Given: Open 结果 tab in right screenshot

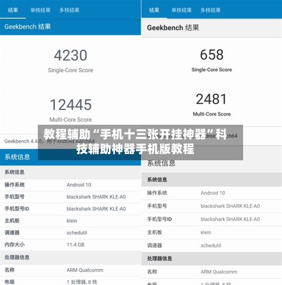Looking at the screenshot, I should pos(154,10).
